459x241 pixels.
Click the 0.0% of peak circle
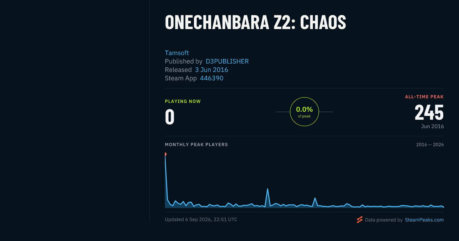click(x=304, y=112)
